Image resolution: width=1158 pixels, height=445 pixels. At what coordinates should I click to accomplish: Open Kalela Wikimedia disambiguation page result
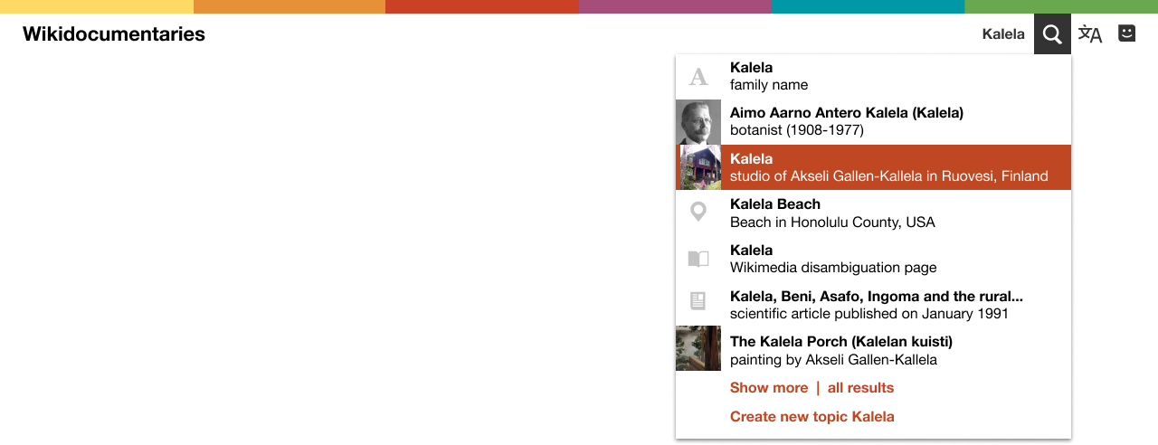pyautogui.click(x=873, y=259)
